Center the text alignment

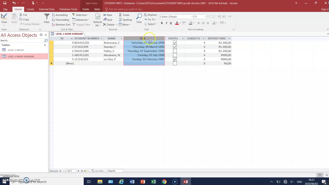(203, 23)
